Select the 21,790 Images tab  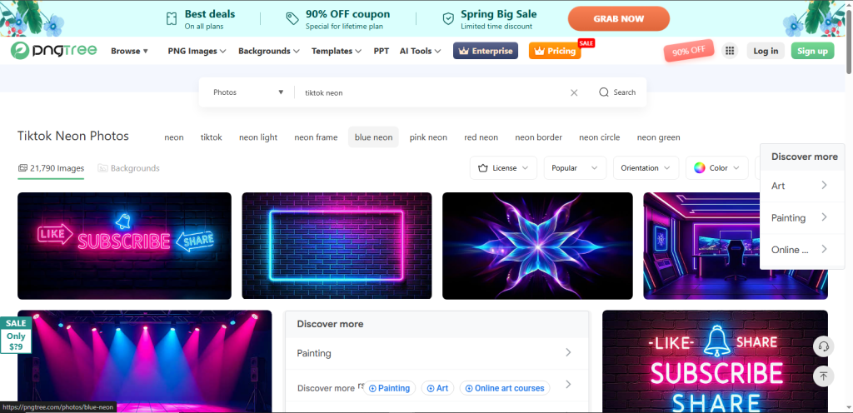click(51, 168)
